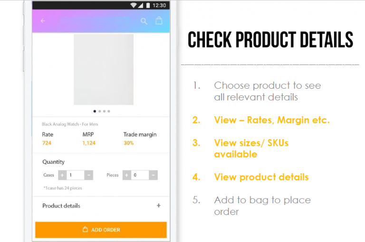Tap the product image placeholder

point(104,69)
